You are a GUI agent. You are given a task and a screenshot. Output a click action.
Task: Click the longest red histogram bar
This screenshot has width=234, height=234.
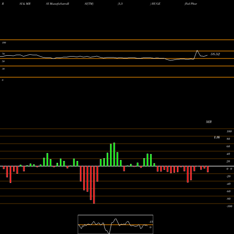(x=94, y=185)
